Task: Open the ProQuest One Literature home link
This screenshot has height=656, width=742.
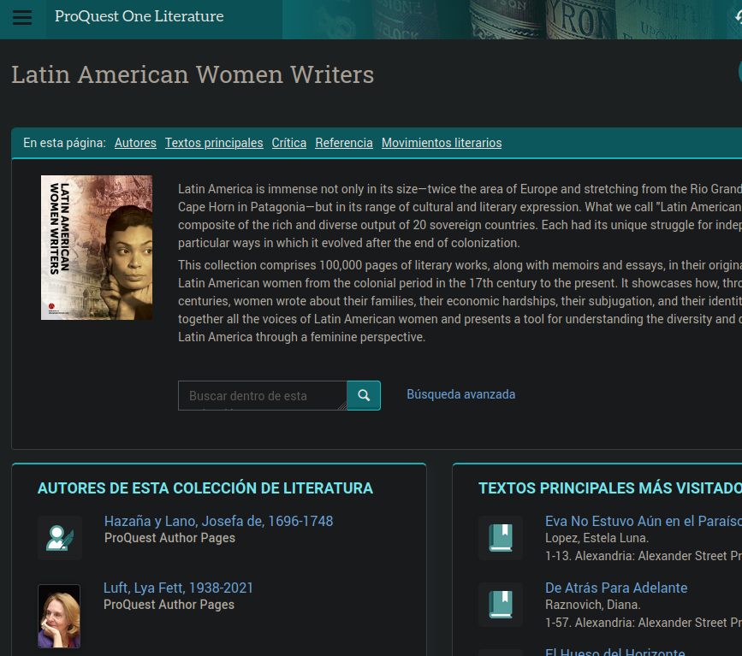Action: (139, 16)
